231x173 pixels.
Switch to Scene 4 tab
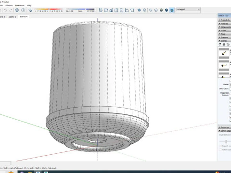(x=24, y=17)
